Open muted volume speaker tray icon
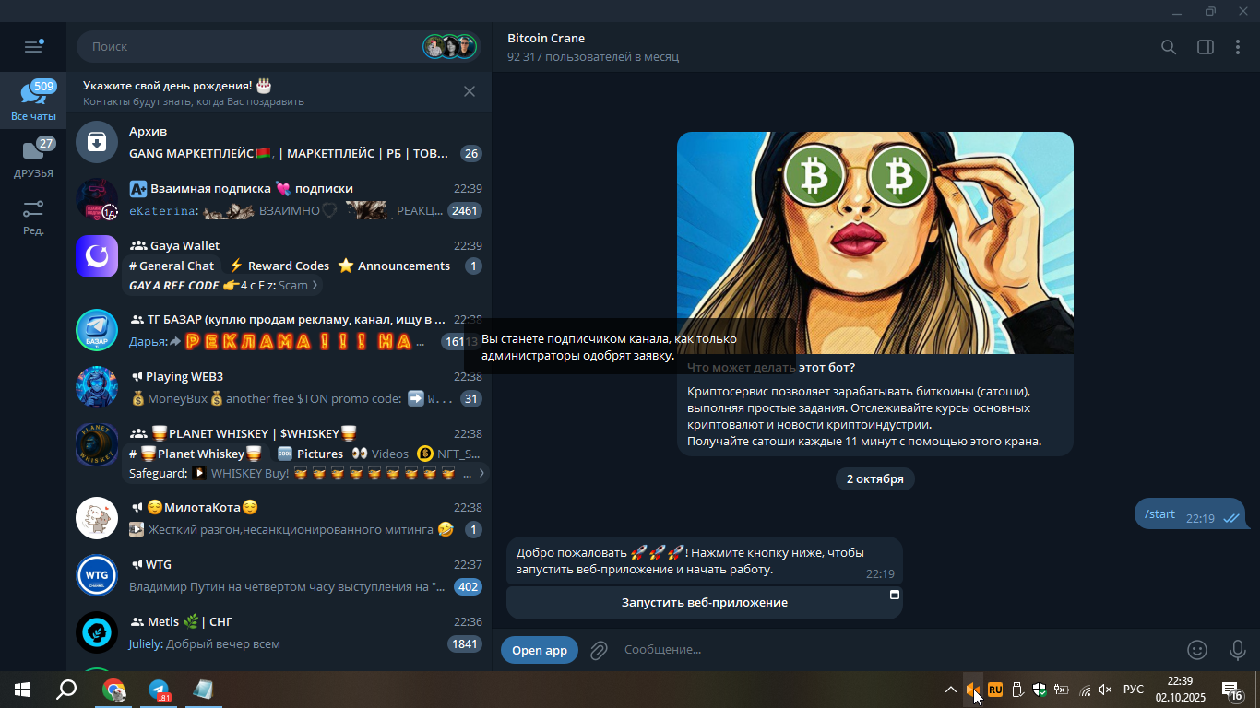This screenshot has height=708, width=1260. (x=1106, y=690)
